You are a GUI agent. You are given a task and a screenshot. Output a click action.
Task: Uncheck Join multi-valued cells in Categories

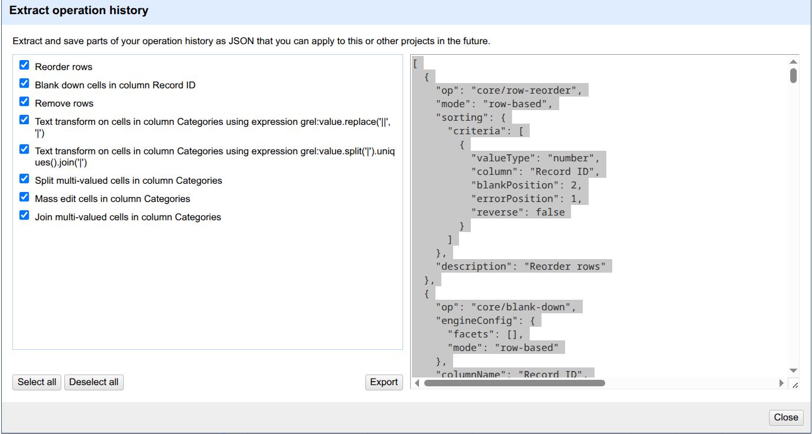(24, 216)
